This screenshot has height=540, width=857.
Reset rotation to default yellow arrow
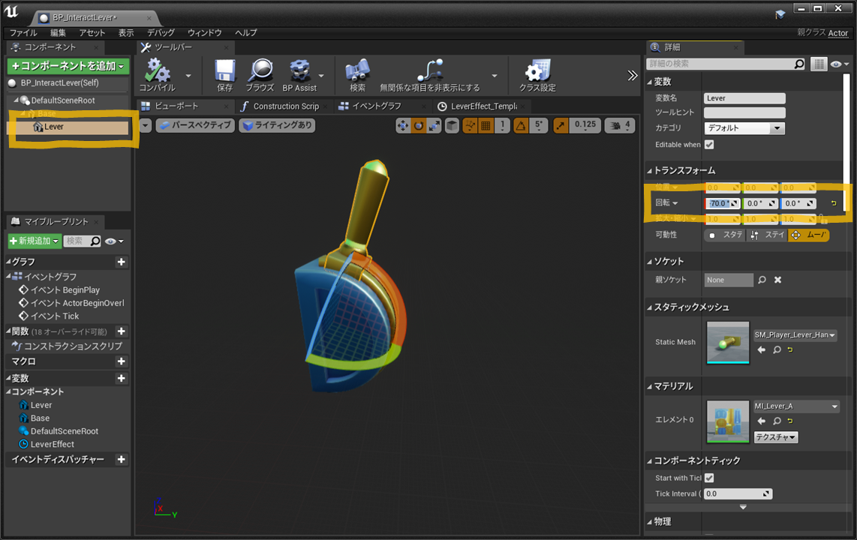tap(834, 203)
